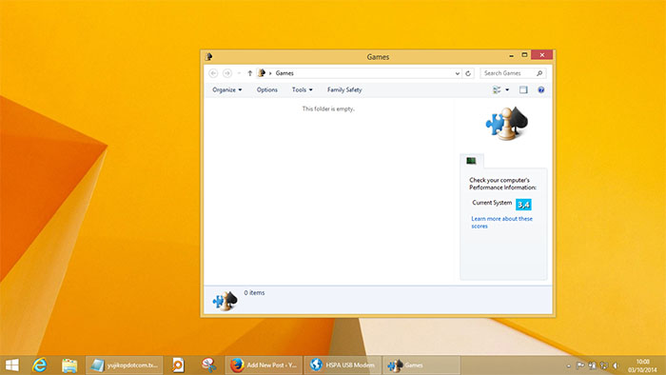Toggle the preview pane button
This screenshot has height=375, width=666.
[523, 89]
